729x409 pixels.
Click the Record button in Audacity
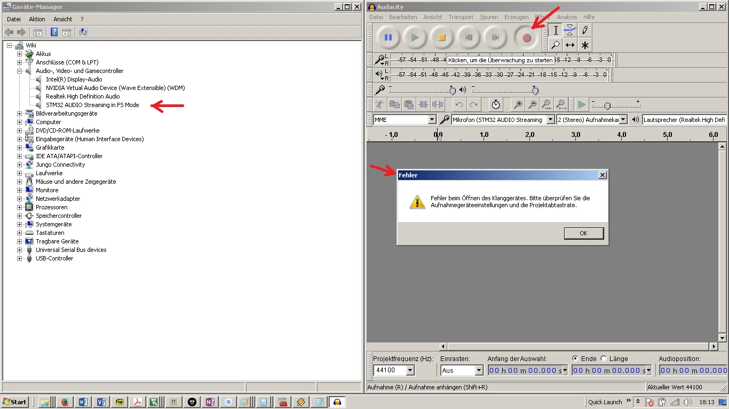(x=527, y=38)
